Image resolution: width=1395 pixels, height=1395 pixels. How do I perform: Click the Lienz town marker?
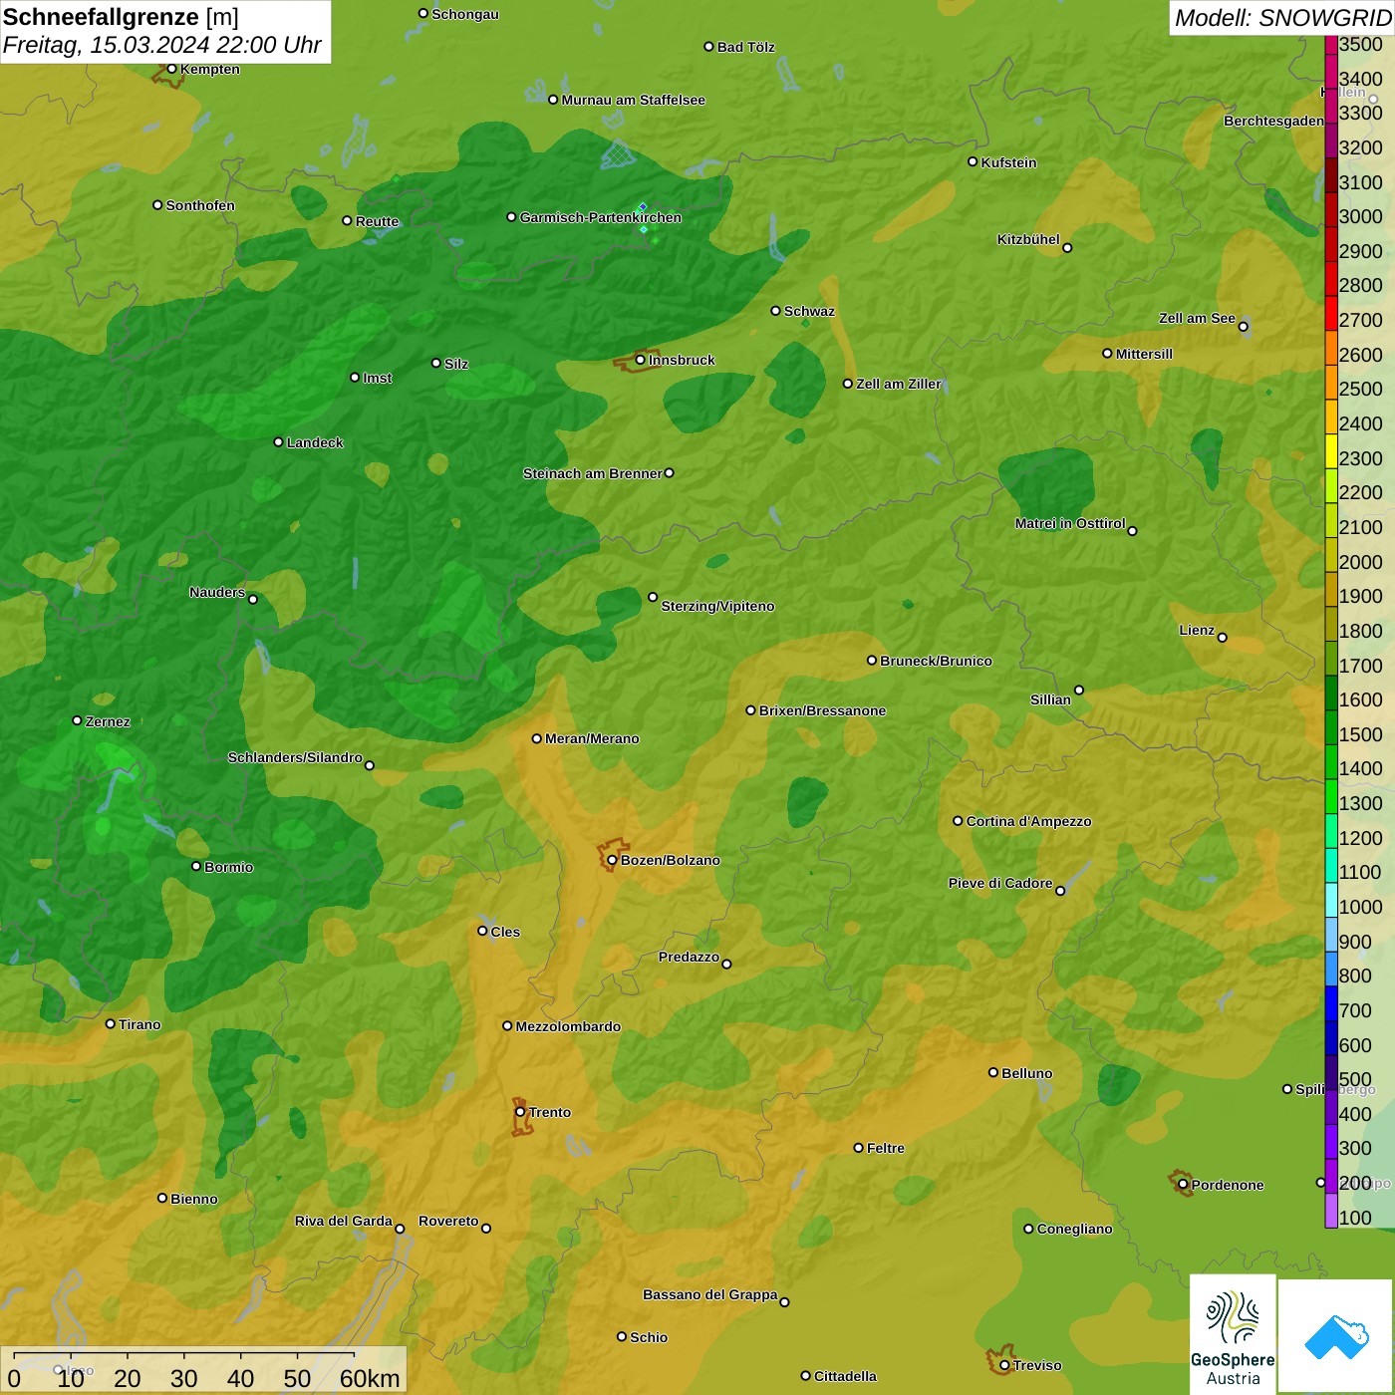click(x=1223, y=638)
